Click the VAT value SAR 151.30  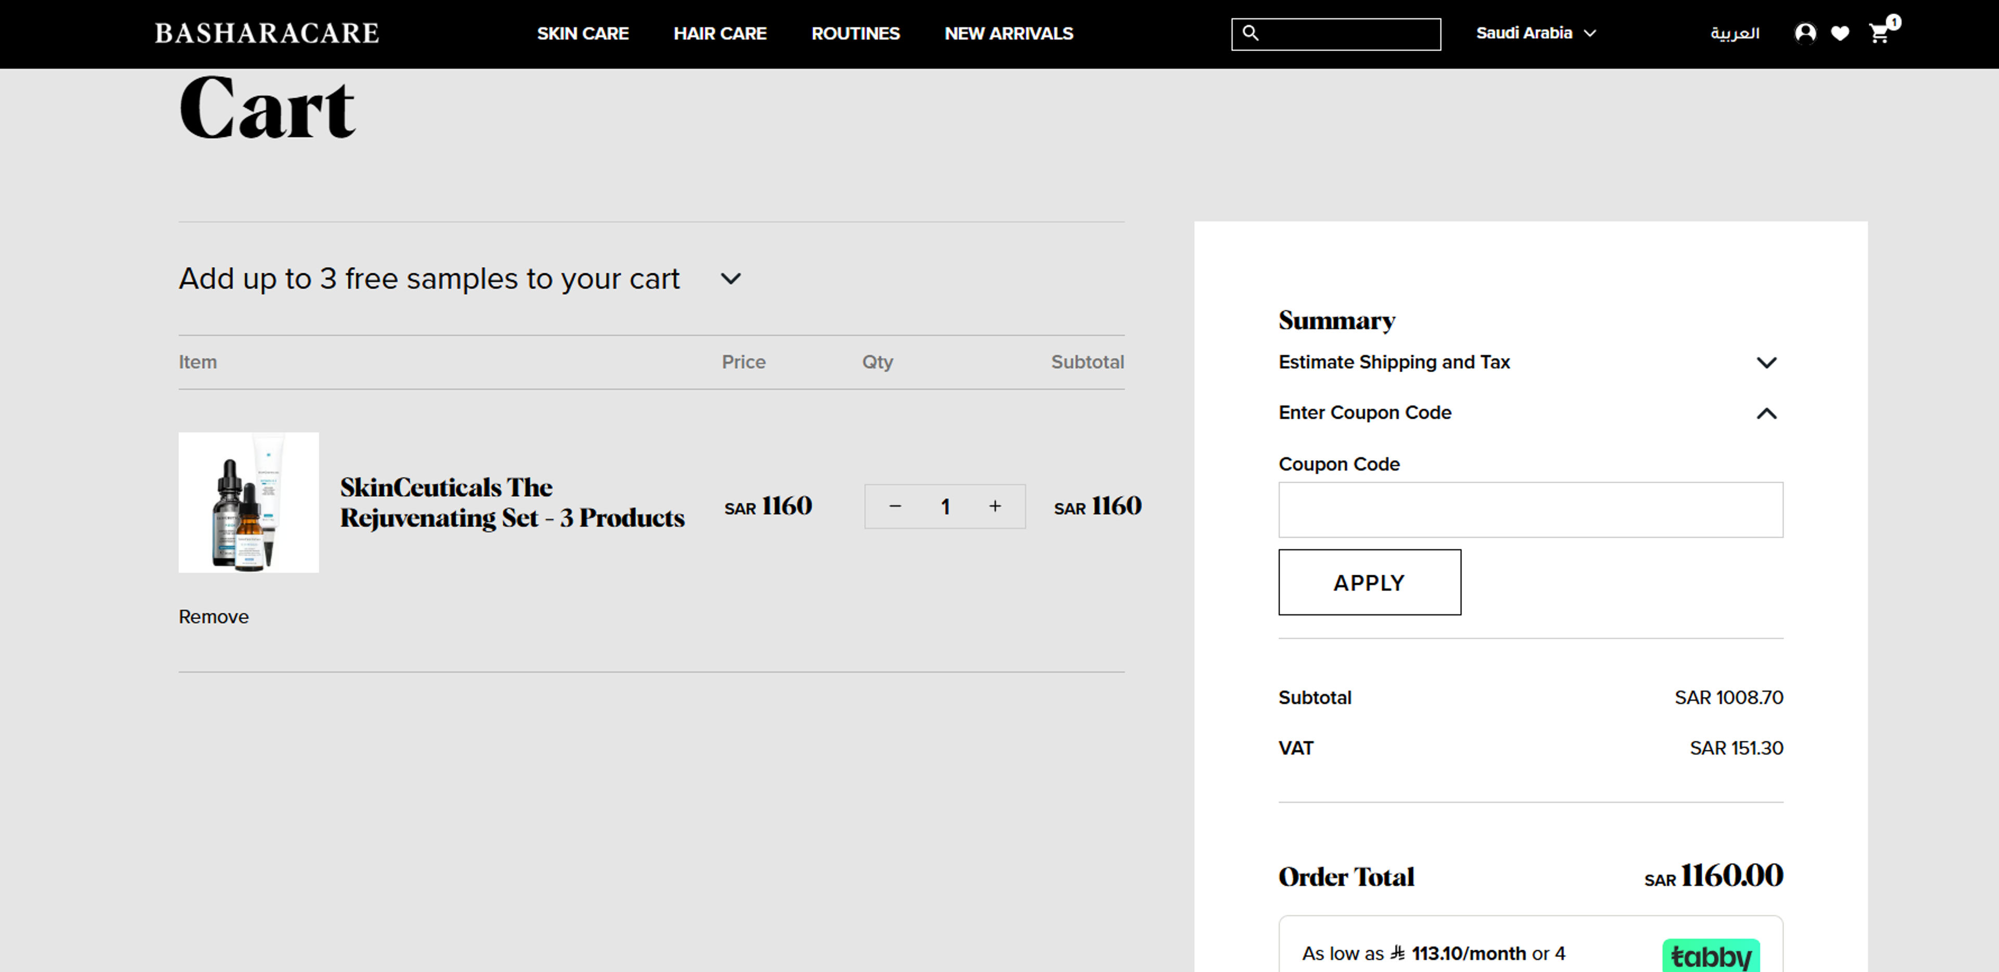[x=1736, y=748]
